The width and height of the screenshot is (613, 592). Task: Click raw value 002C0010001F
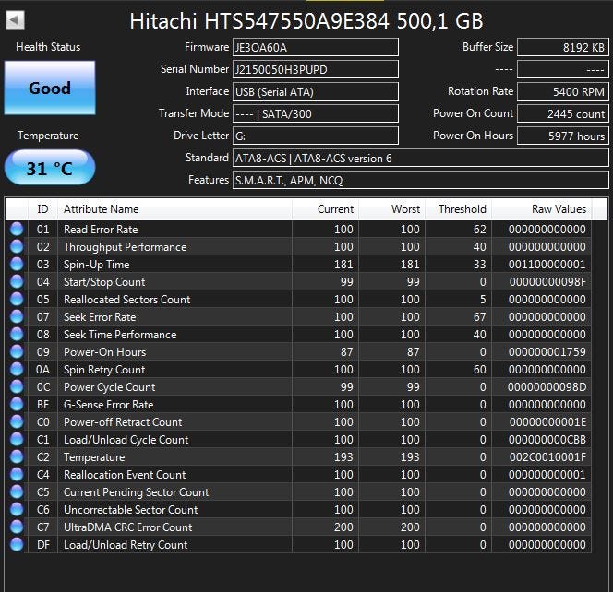[547, 456]
